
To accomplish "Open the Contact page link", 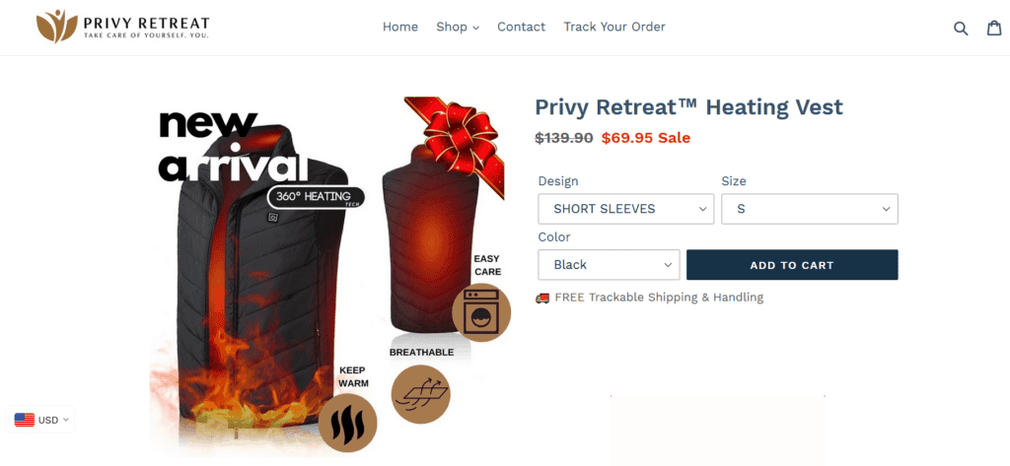I will pyautogui.click(x=521, y=27).
